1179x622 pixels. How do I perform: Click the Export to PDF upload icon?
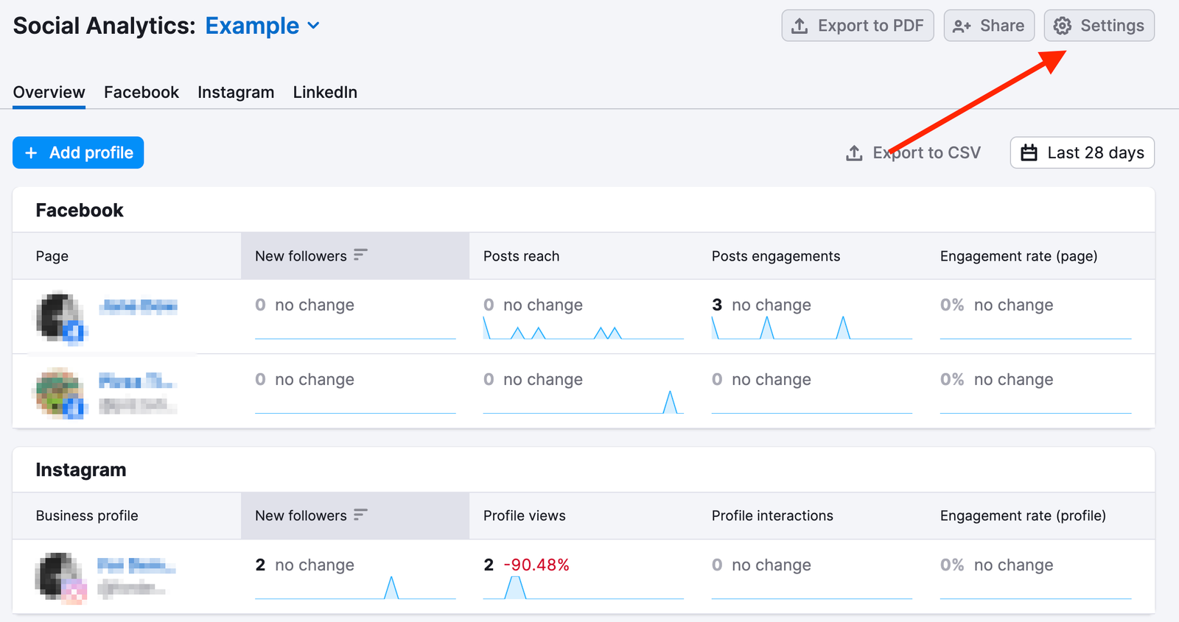tap(800, 26)
